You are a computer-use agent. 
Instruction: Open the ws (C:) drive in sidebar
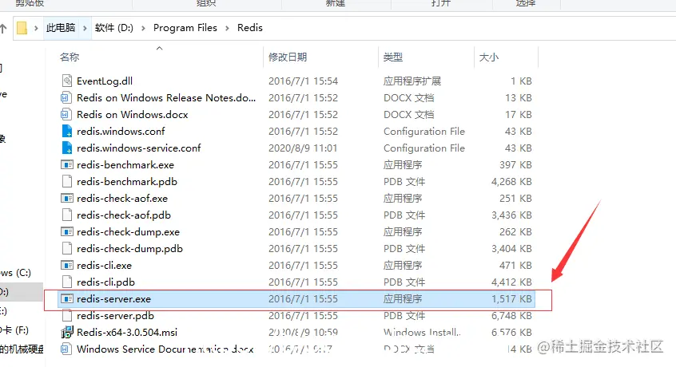tap(15, 273)
